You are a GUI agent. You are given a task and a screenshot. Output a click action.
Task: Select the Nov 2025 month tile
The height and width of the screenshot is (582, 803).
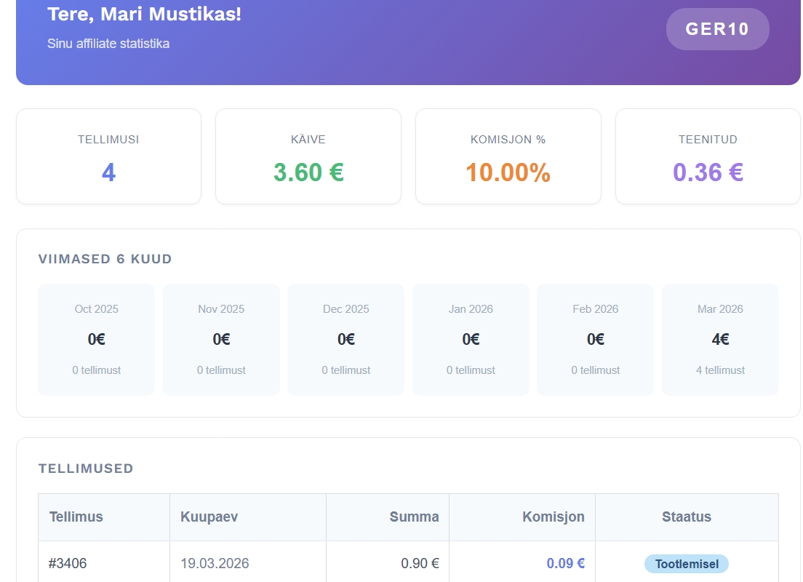[221, 339]
